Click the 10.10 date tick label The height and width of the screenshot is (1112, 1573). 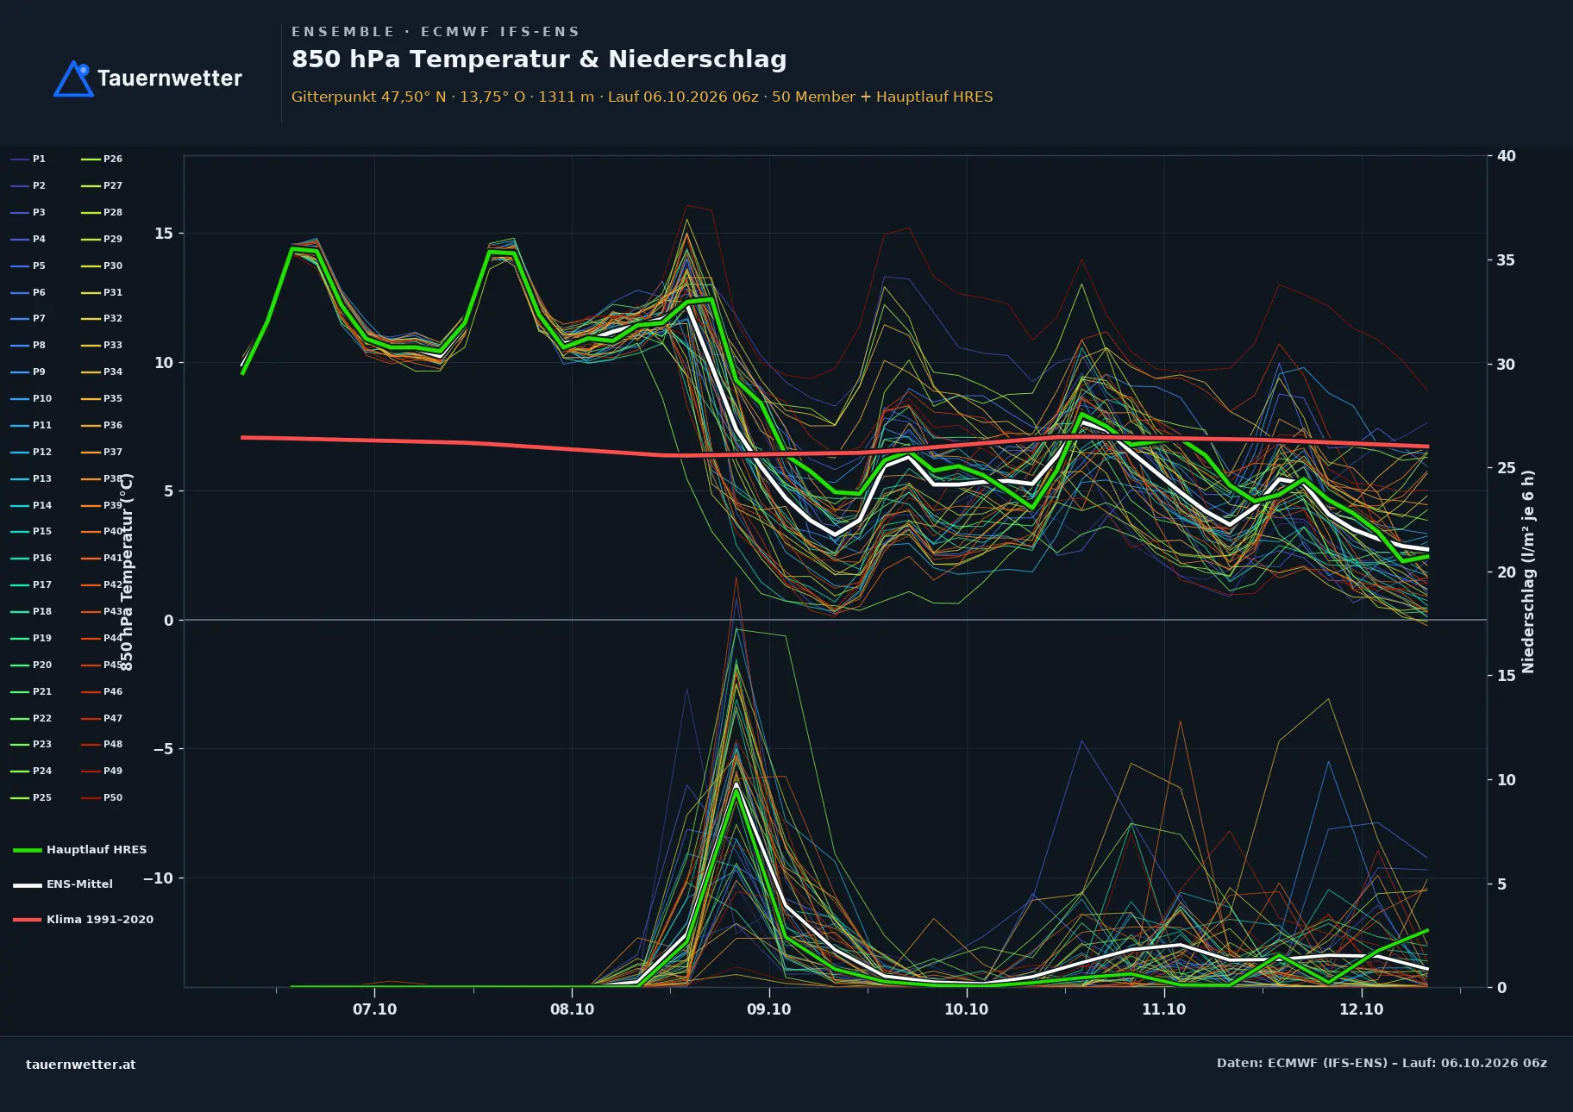point(966,1009)
